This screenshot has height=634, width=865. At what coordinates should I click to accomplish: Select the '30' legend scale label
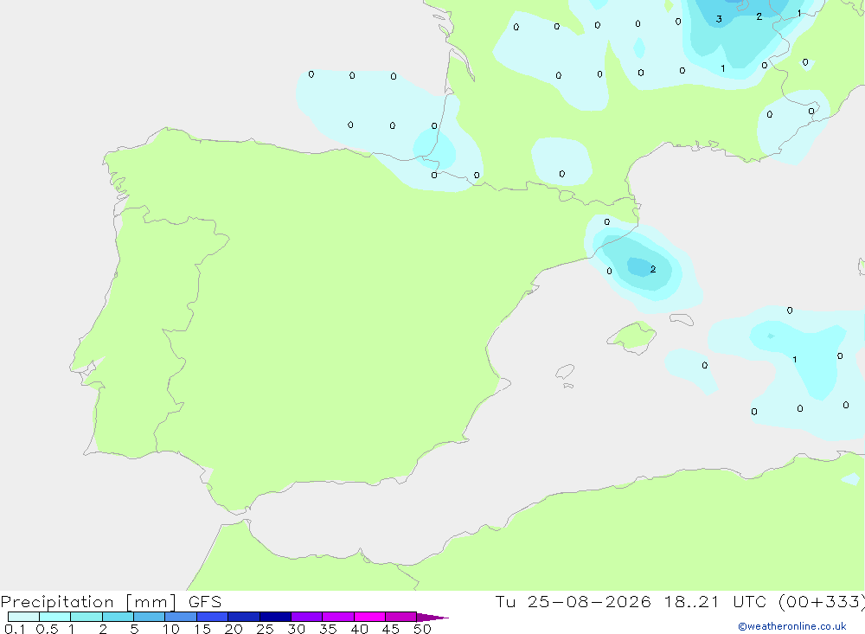coord(296,629)
